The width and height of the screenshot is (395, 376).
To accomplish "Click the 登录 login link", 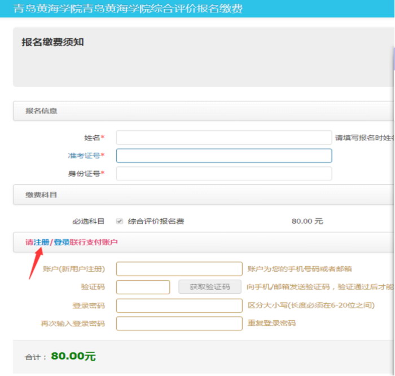I will [62, 242].
